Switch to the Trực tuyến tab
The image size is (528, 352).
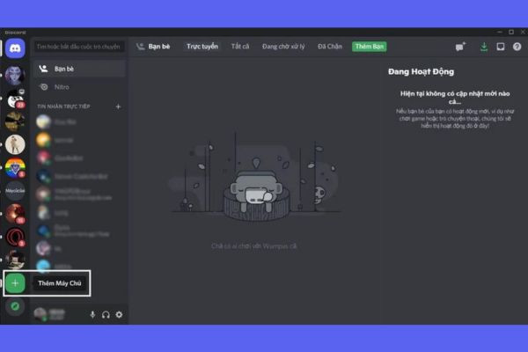click(202, 47)
